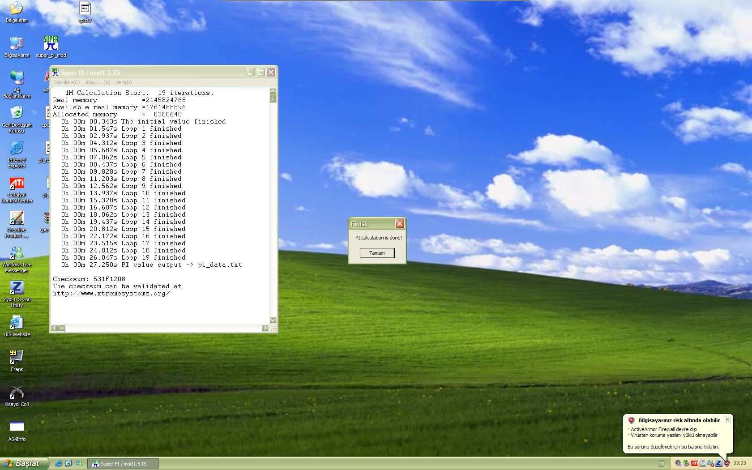This screenshot has width=752, height=470.
Task: Click the Messenger offline tray icon
Action: click(711, 463)
